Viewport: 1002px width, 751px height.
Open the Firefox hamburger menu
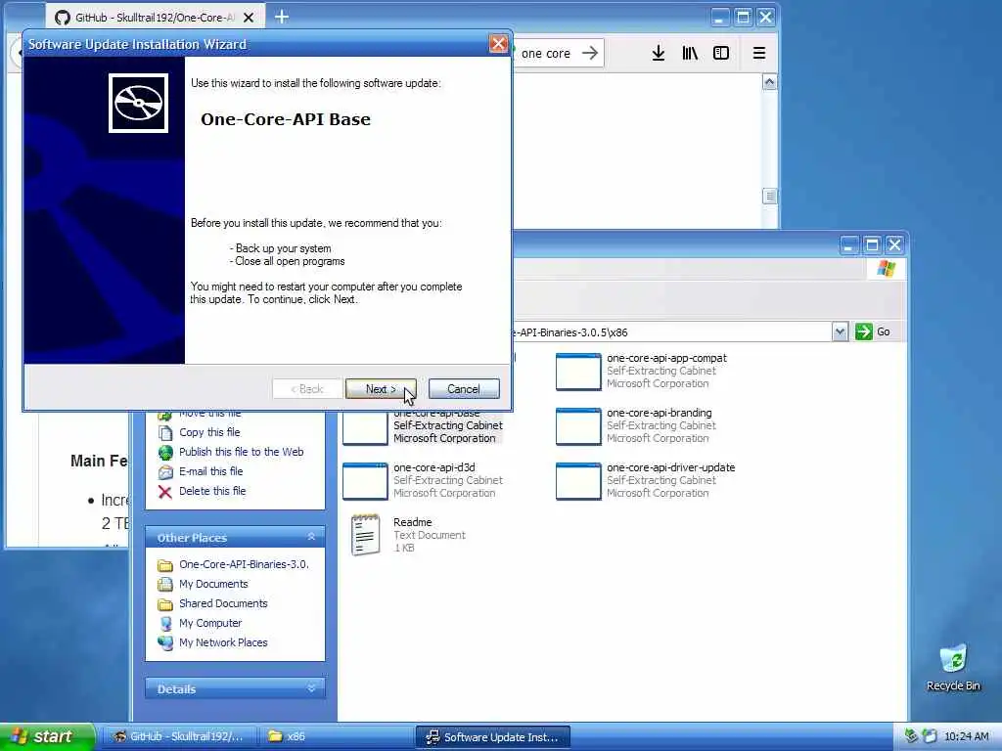[x=759, y=53]
